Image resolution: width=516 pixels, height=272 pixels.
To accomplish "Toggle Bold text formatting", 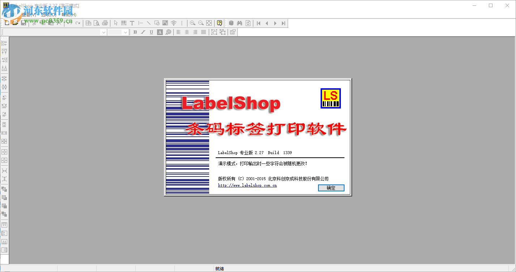I will 135,32.
